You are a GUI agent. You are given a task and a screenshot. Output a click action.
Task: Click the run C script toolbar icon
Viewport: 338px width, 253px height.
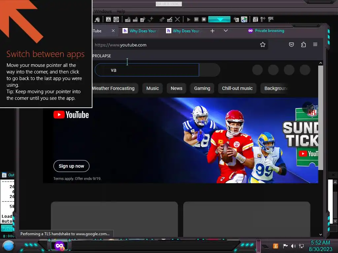pos(244,19)
